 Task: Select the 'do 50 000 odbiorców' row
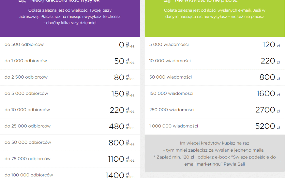click(70, 143)
